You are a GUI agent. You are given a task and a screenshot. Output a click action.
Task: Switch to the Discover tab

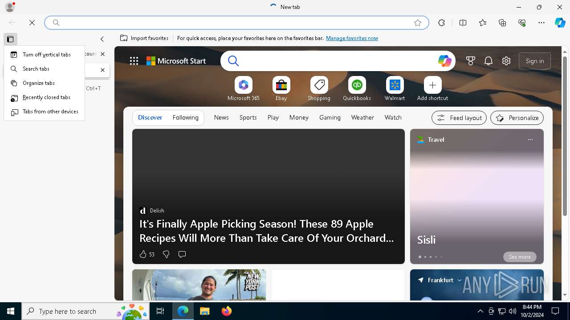pyautogui.click(x=150, y=118)
